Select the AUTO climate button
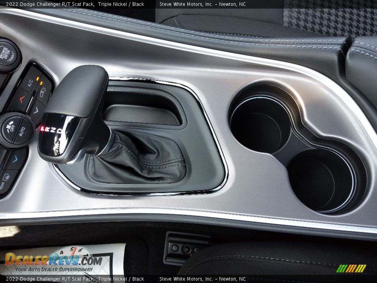This screenshot has width=377, height=283. pyautogui.click(x=23, y=132)
